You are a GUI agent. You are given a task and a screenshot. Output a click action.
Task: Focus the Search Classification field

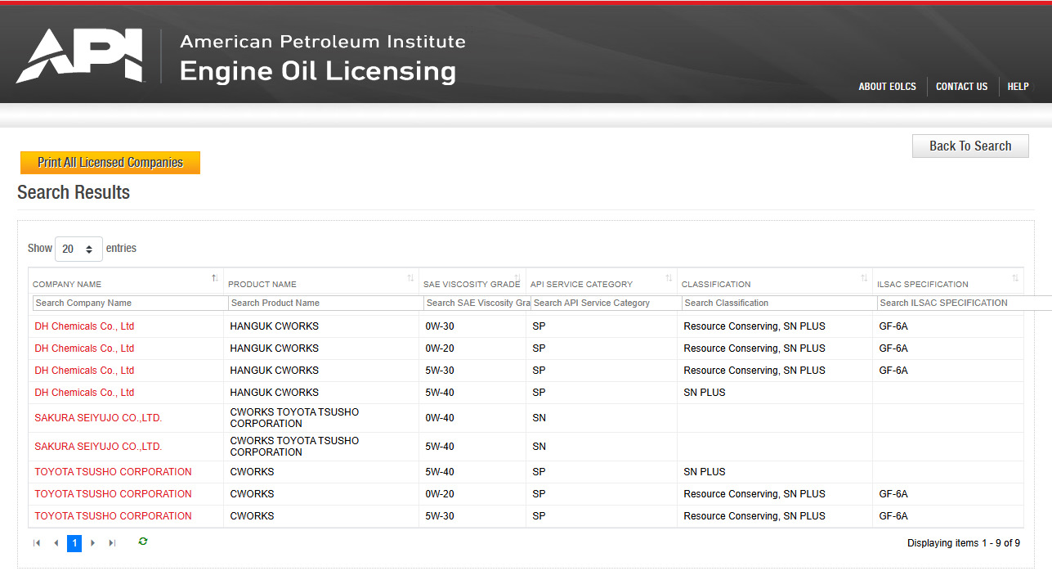tap(779, 303)
